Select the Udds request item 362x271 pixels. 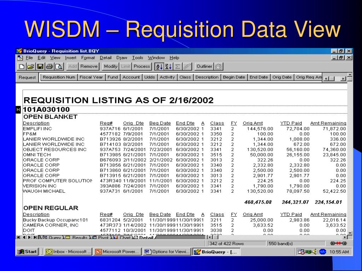pyautogui.click(x=150, y=77)
